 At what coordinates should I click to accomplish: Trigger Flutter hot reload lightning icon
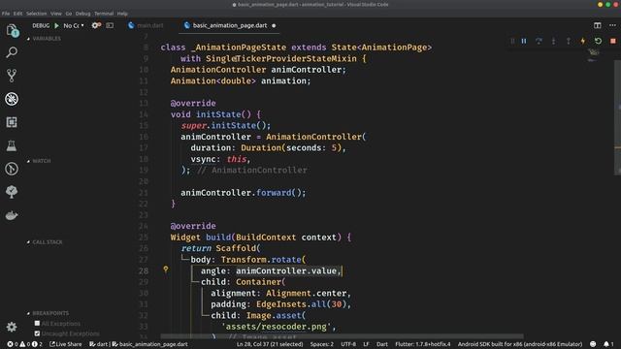583,41
